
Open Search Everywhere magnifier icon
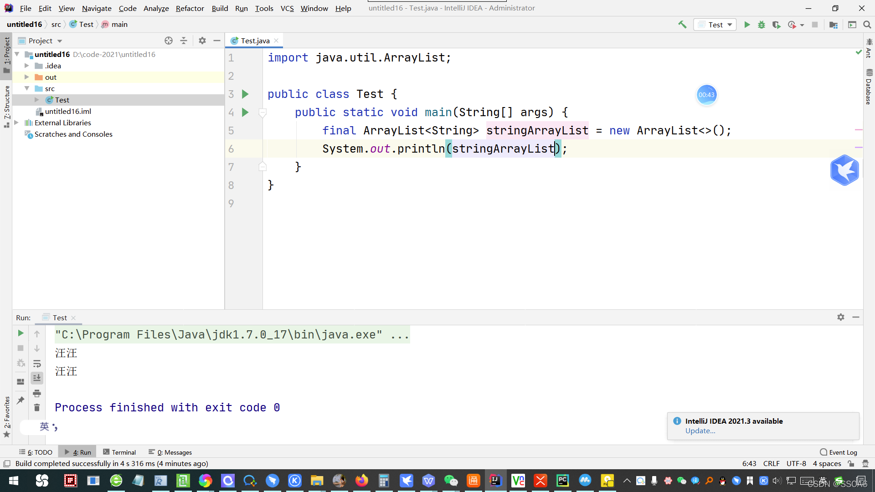tap(867, 25)
